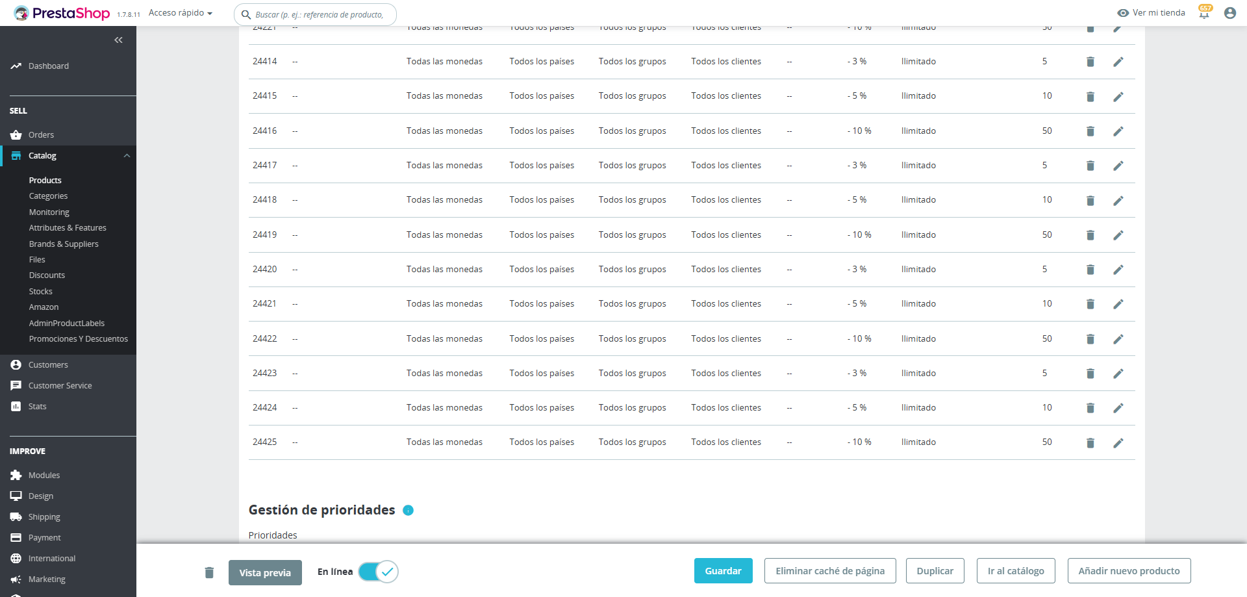Select Categories in Catalog submenu
The height and width of the screenshot is (597, 1247).
[48, 196]
